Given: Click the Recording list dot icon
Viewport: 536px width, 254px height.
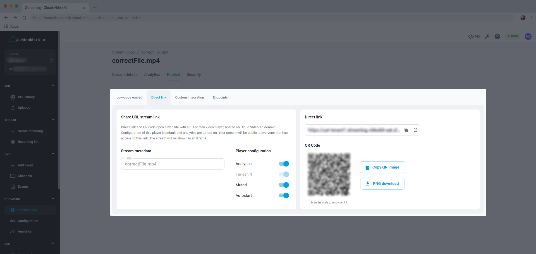Looking at the screenshot, I should click(13, 142).
